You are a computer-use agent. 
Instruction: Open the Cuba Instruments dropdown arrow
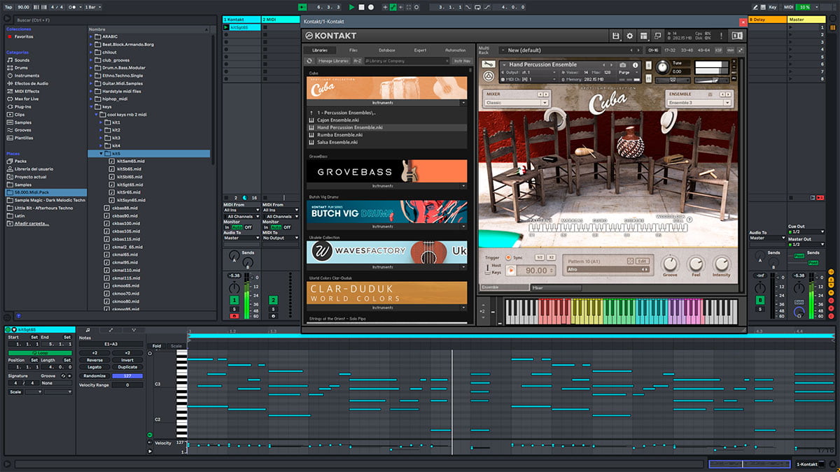[463, 102]
